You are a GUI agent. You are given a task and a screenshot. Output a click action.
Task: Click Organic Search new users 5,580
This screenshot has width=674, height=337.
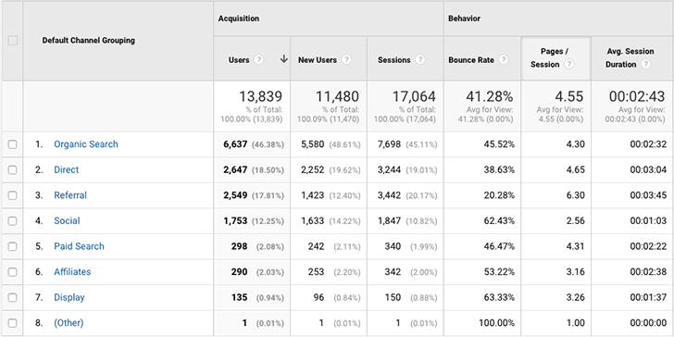click(x=313, y=144)
